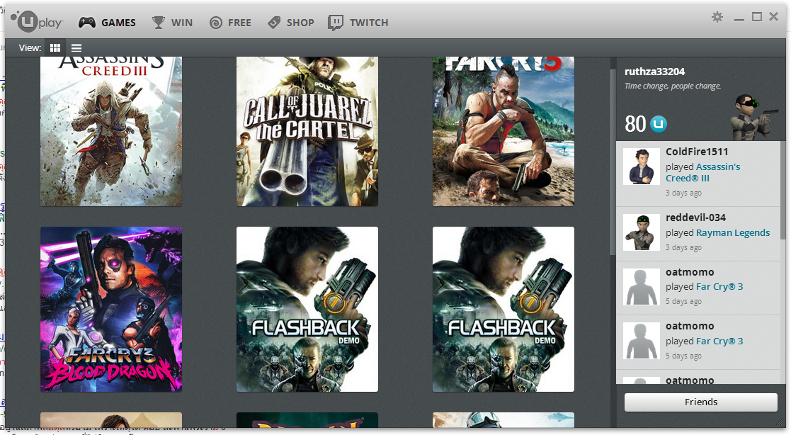Select Far Cry 3 Blood Dragon cover

point(111,310)
